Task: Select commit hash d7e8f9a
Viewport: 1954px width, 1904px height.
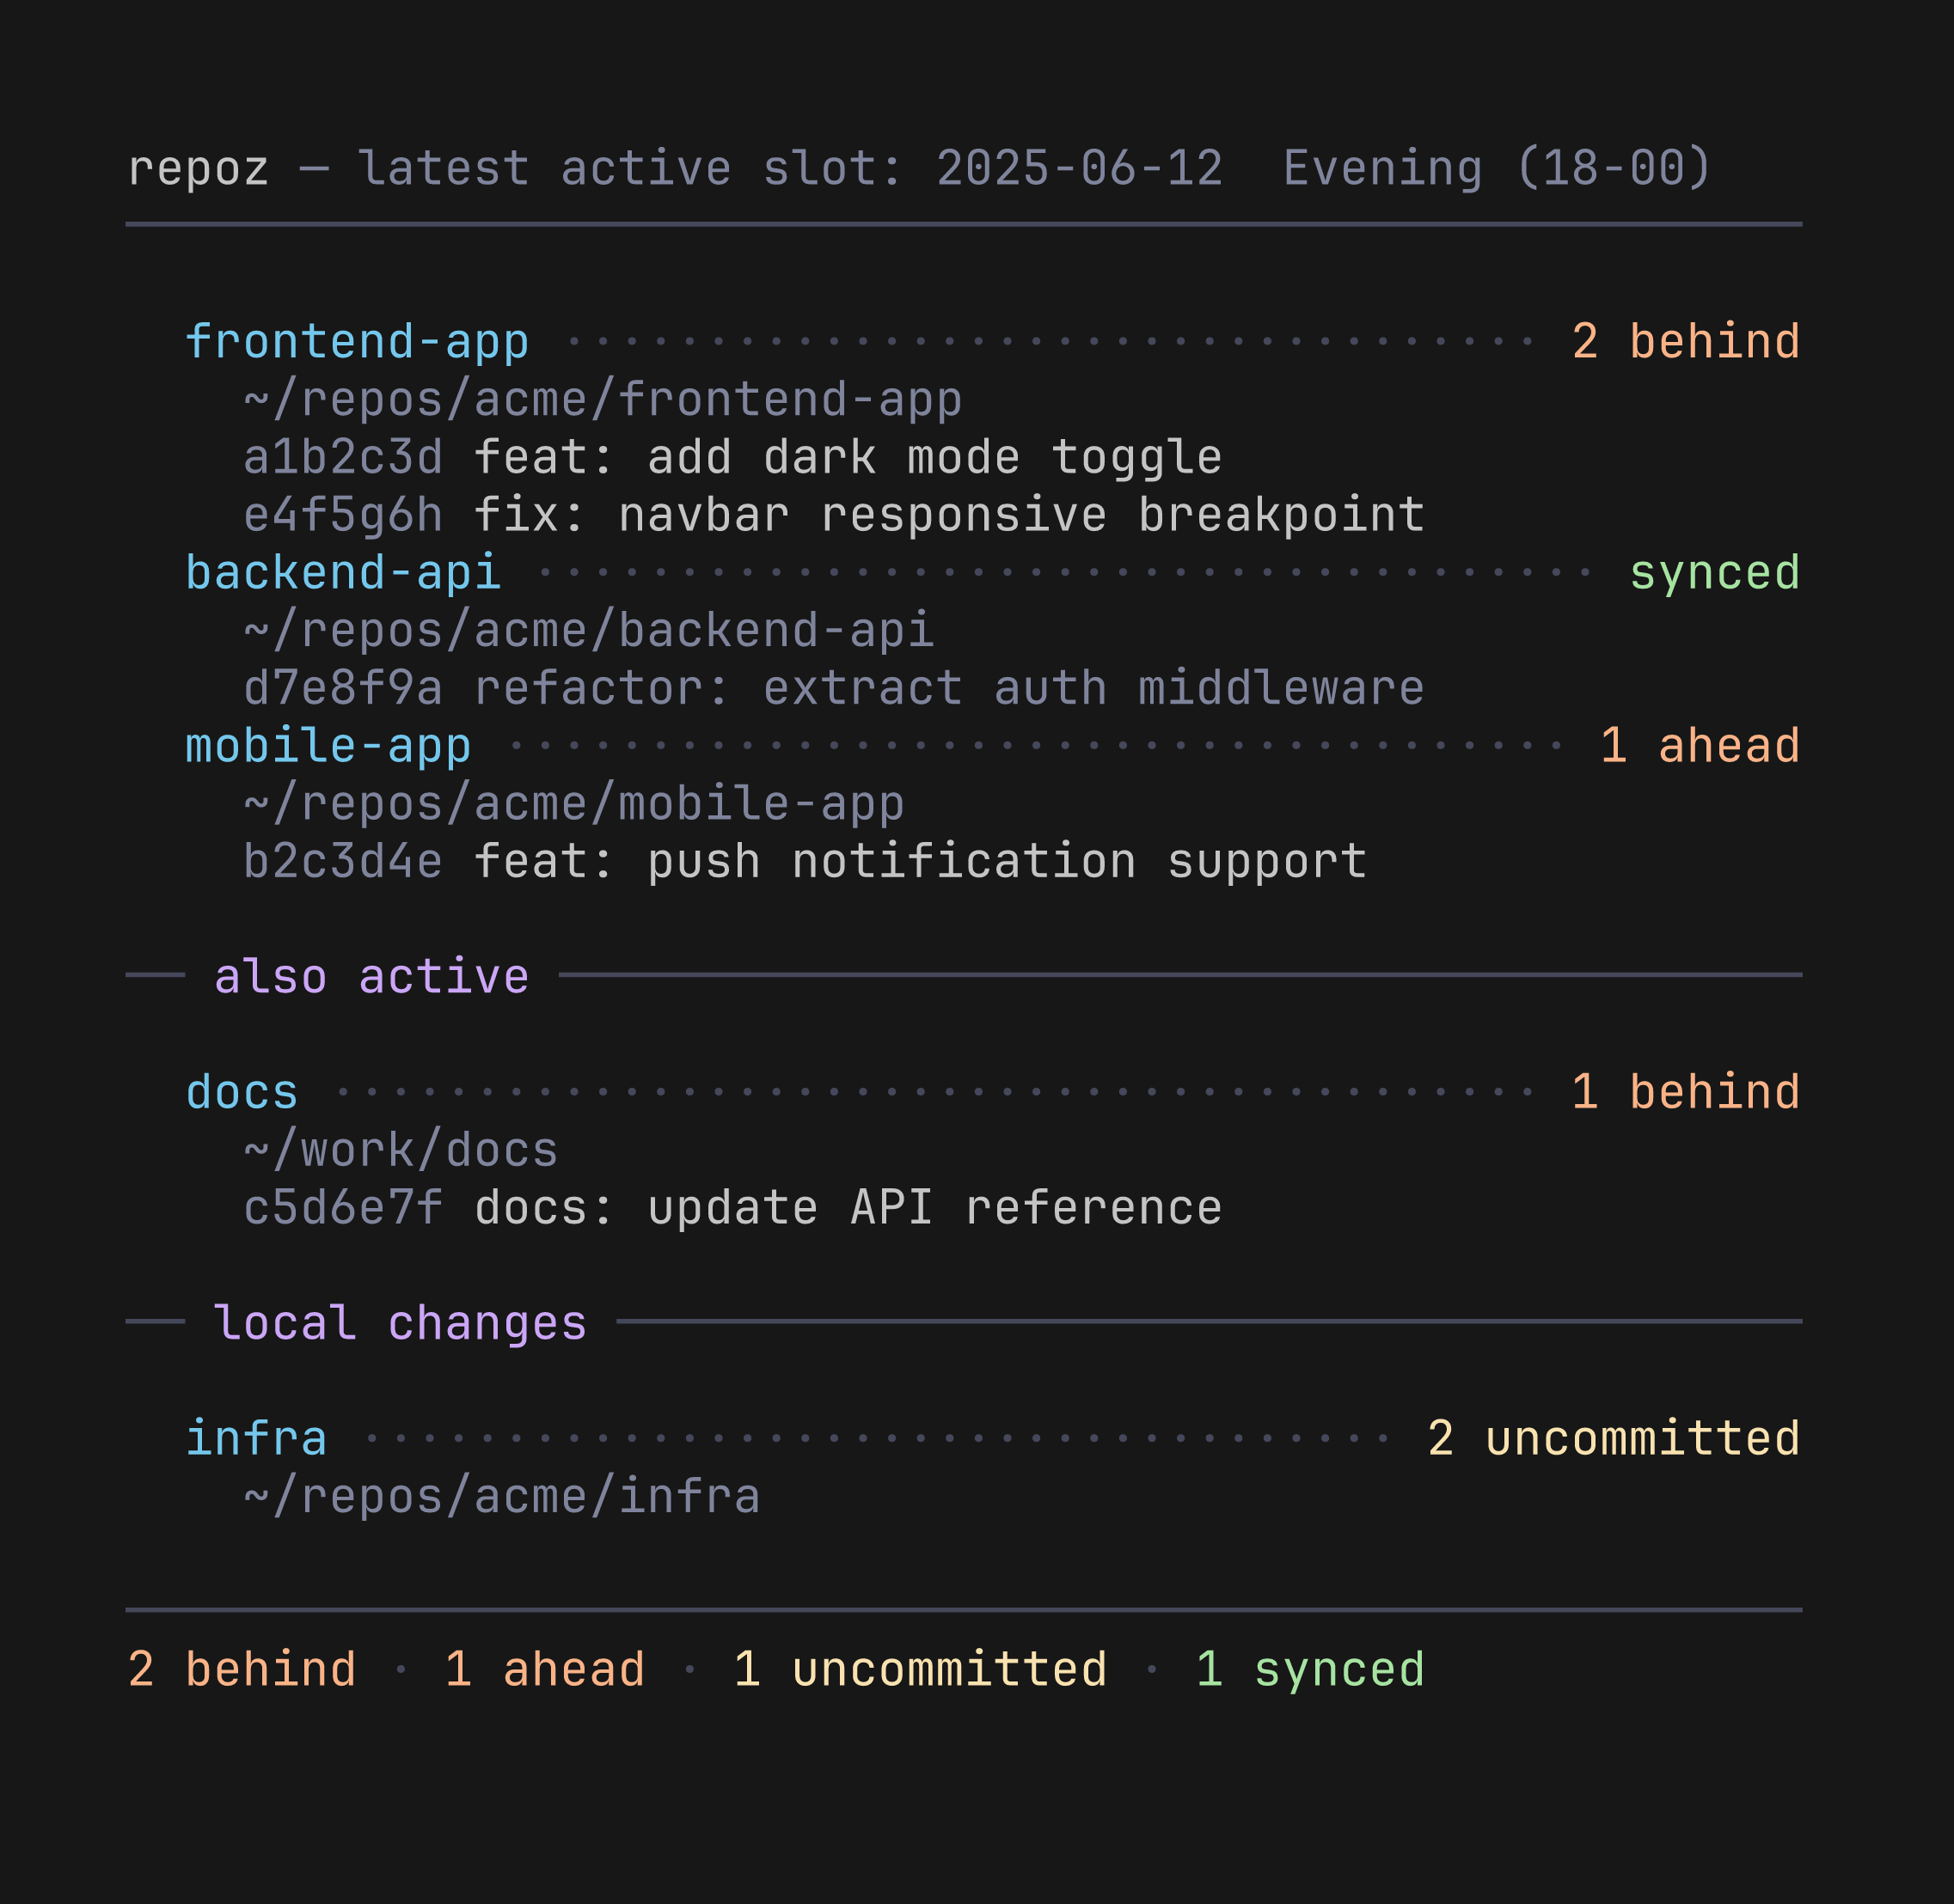Action: [343, 689]
